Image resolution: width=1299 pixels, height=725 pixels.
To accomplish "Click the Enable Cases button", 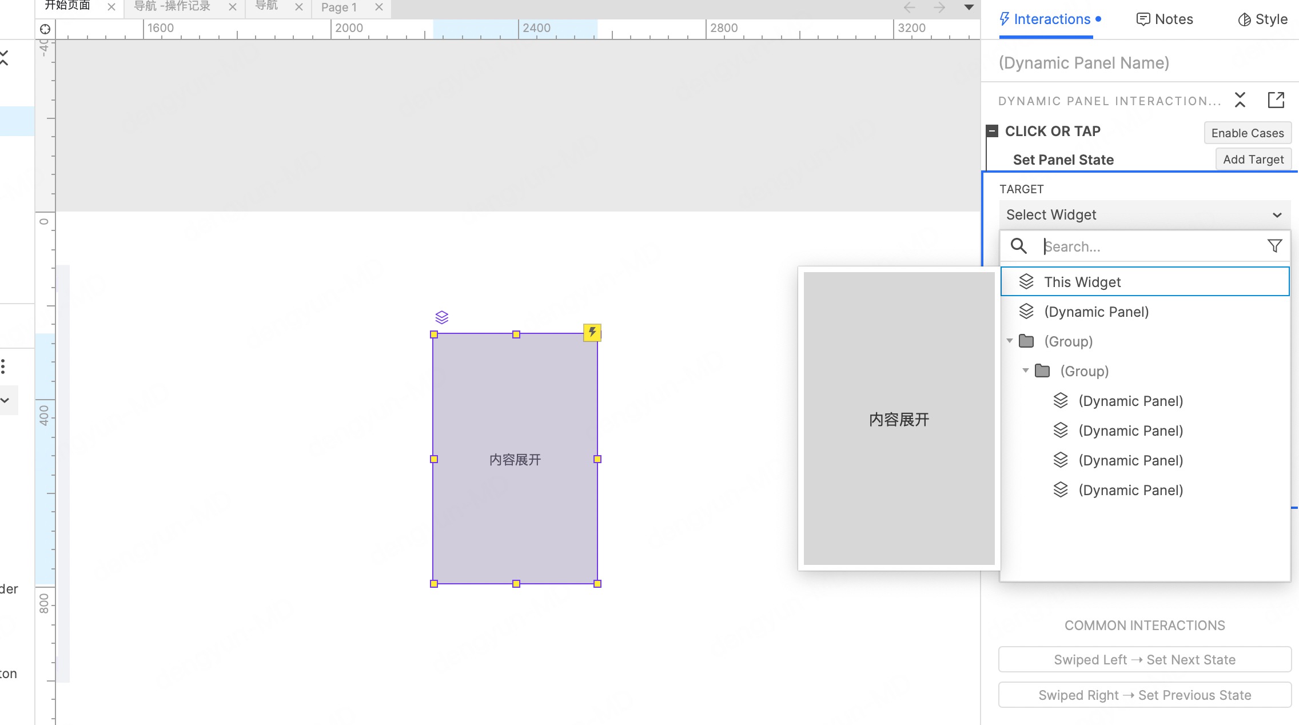I will tap(1248, 133).
